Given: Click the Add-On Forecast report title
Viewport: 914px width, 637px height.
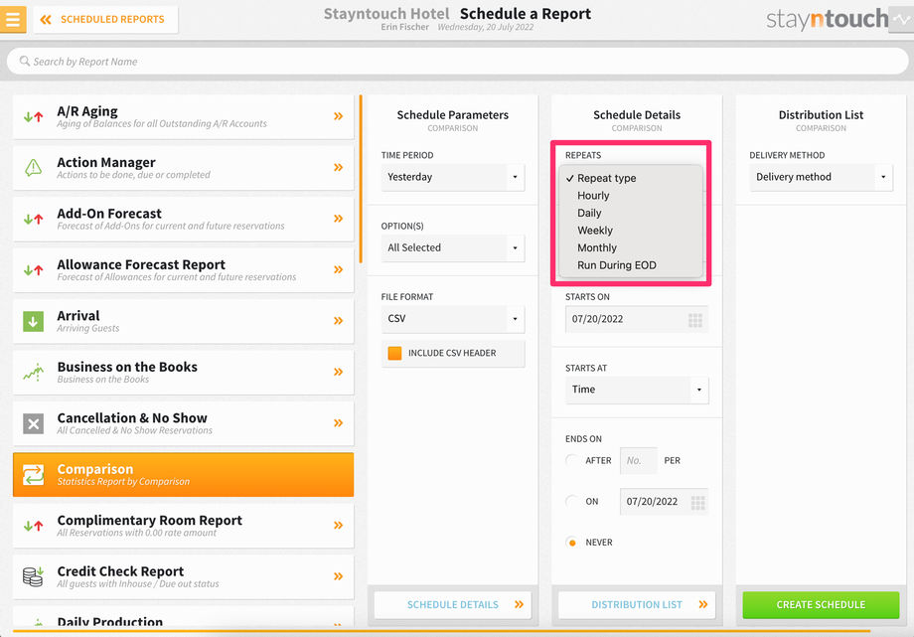Looking at the screenshot, I should (109, 214).
